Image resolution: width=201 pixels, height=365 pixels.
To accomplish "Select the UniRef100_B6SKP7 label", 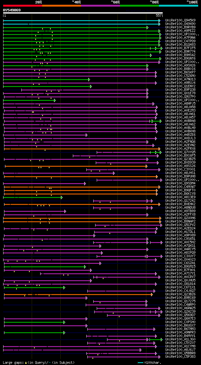I will coord(180,72).
